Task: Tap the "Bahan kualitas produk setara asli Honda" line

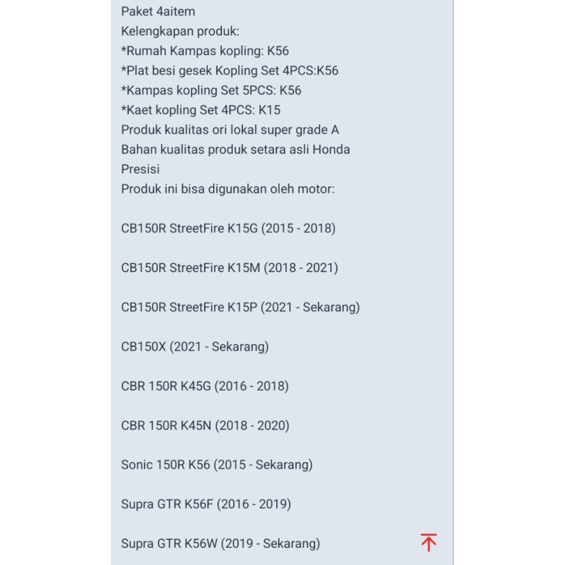Action: tap(236, 150)
